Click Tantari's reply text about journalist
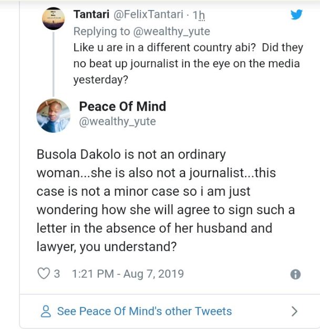 188,64
